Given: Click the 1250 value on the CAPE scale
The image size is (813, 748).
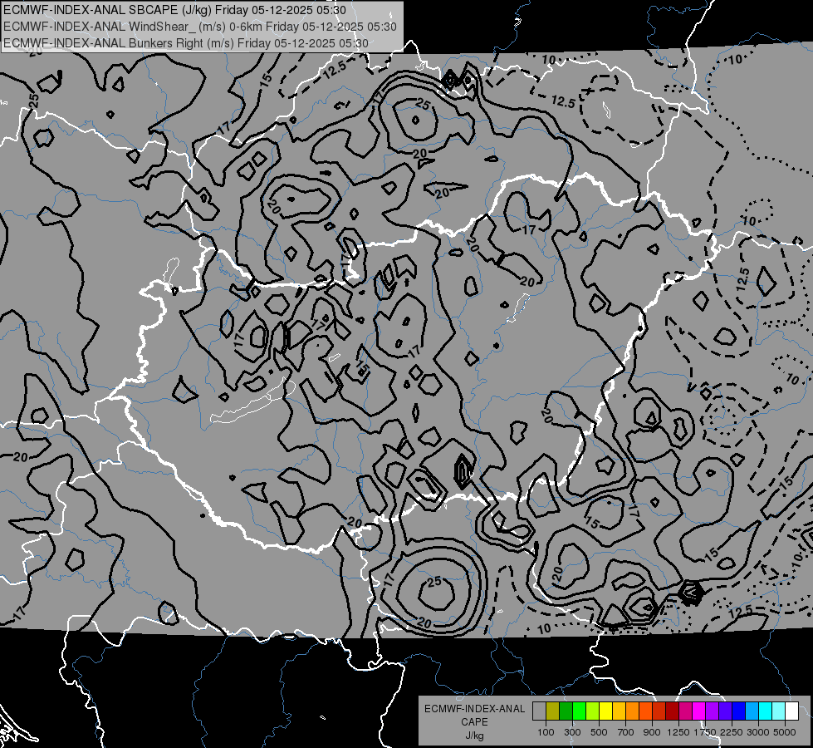Looking at the screenshot, I should (x=678, y=732).
